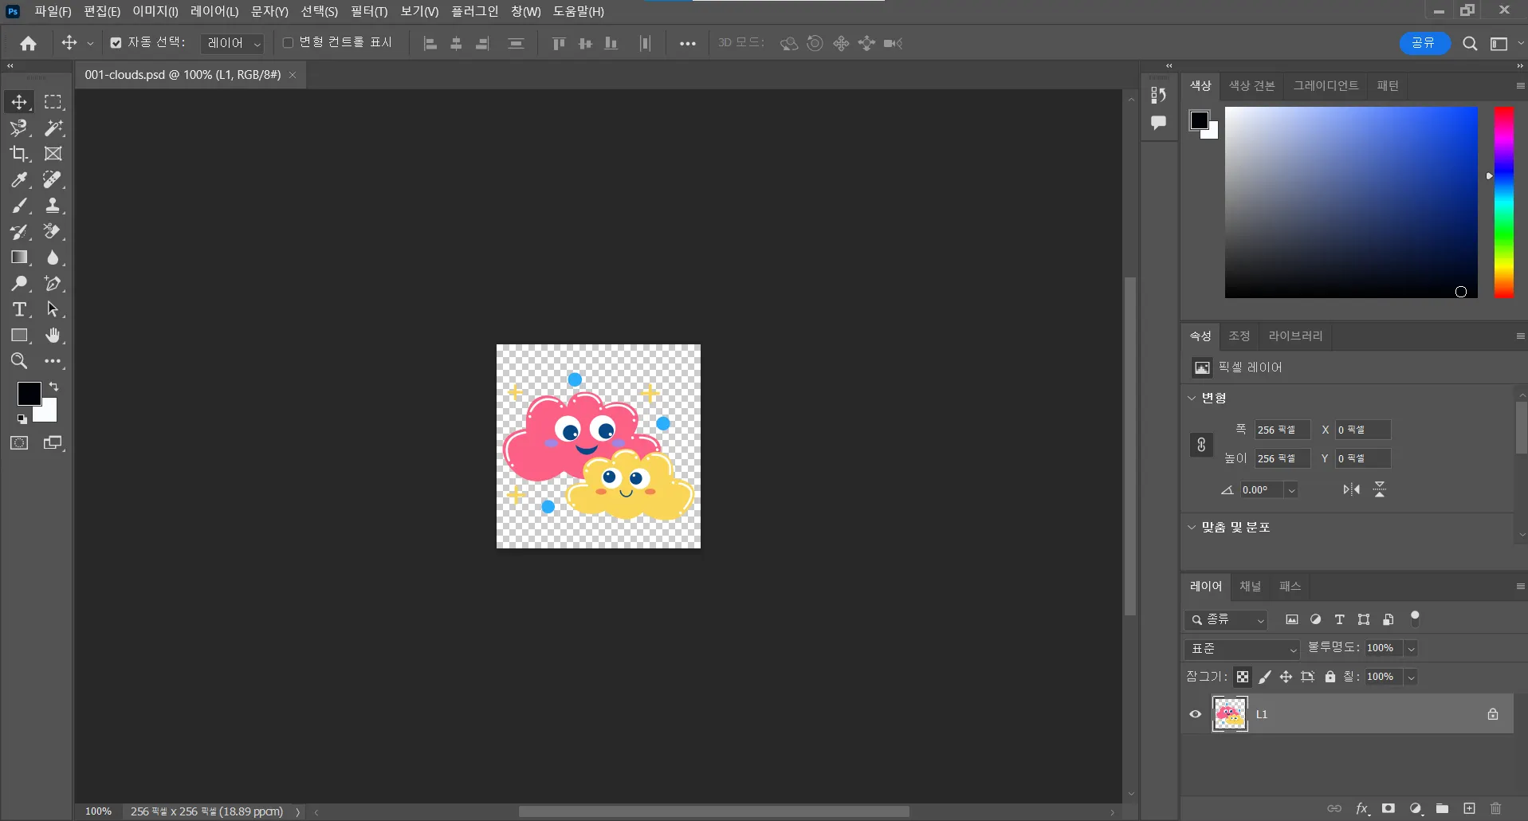
Task: Select the Crop tool
Action: point(19,154)
